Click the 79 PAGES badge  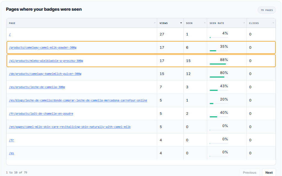(267, 10)
